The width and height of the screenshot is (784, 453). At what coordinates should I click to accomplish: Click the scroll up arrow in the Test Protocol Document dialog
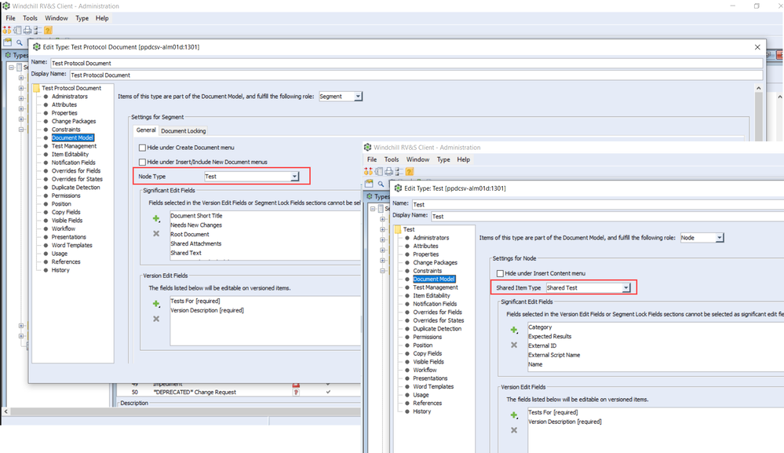759,88
